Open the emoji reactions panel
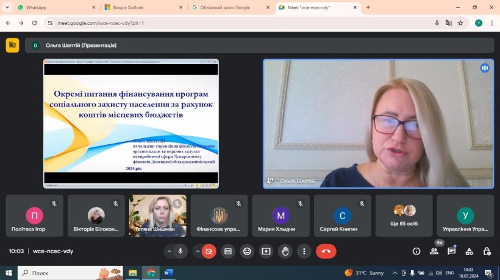The height and width of the screenshot is (280, 500). pyautogui.click(x=247, y=251)
